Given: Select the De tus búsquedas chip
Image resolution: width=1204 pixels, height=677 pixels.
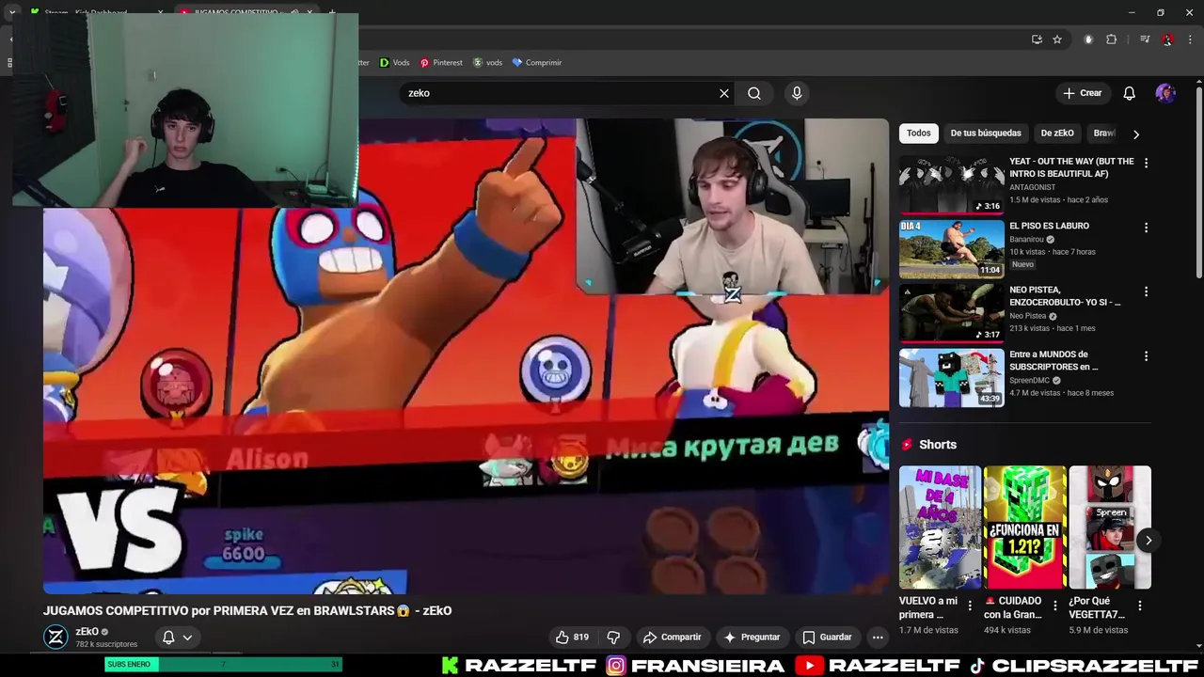Looking at the screenshot, I should [985, 134].
